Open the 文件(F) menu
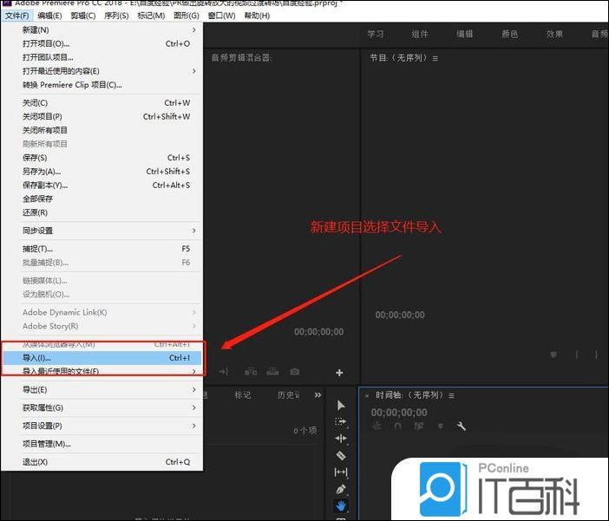The image size is (609, 521). 16,16
